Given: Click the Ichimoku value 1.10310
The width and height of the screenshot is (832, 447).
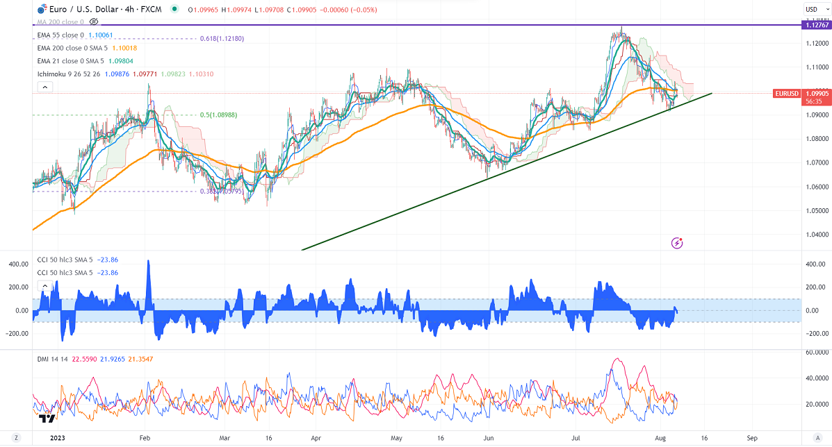Looking at the screenshot, I should coord(202,74).
